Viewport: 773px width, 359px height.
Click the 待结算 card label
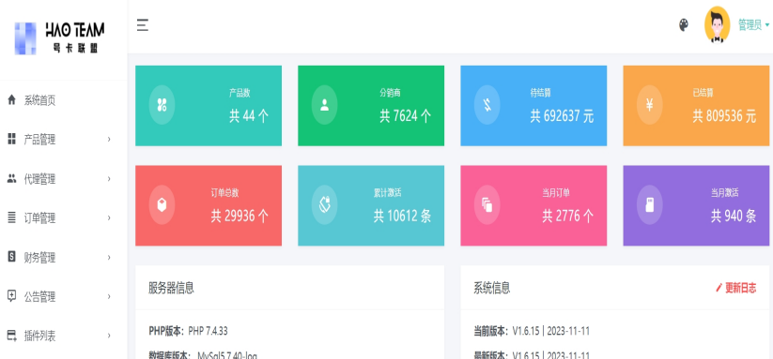pyautogui.click(x=541, y=93)
